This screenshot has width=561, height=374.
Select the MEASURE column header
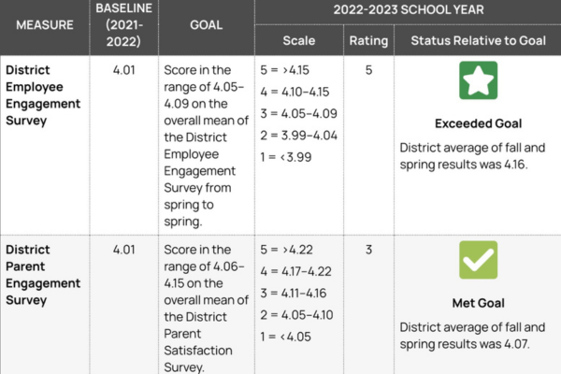point(45,25)
